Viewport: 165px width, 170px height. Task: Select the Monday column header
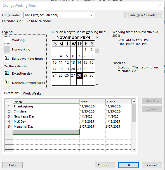[61, 44]
